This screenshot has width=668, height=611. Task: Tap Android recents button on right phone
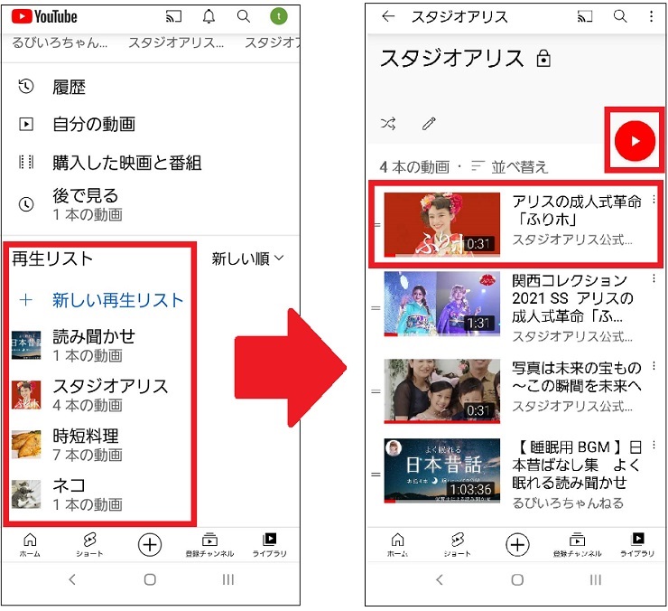point(596,579)
